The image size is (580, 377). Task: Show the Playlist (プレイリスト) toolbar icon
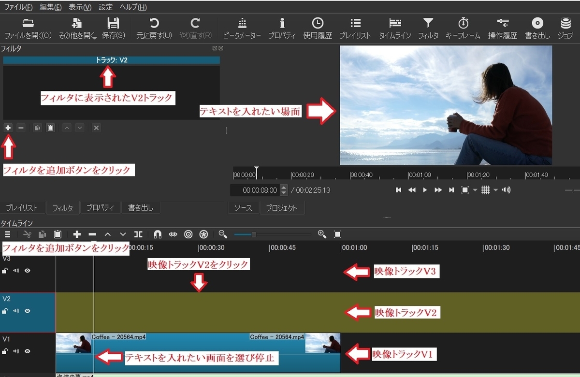pos(355,23)
